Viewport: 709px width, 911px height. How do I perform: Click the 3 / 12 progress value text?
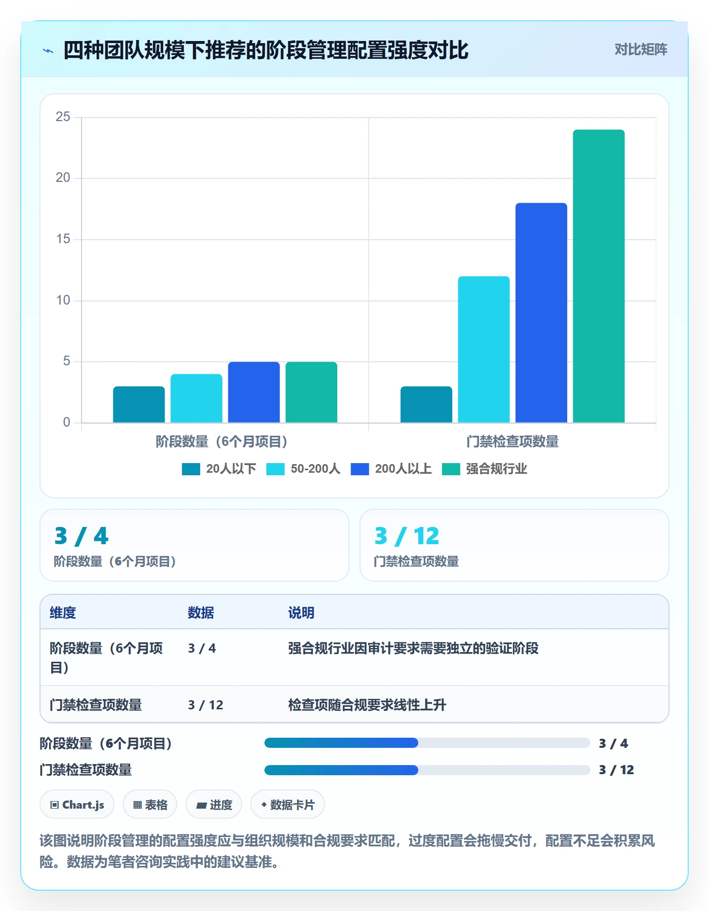click(616, 770)
